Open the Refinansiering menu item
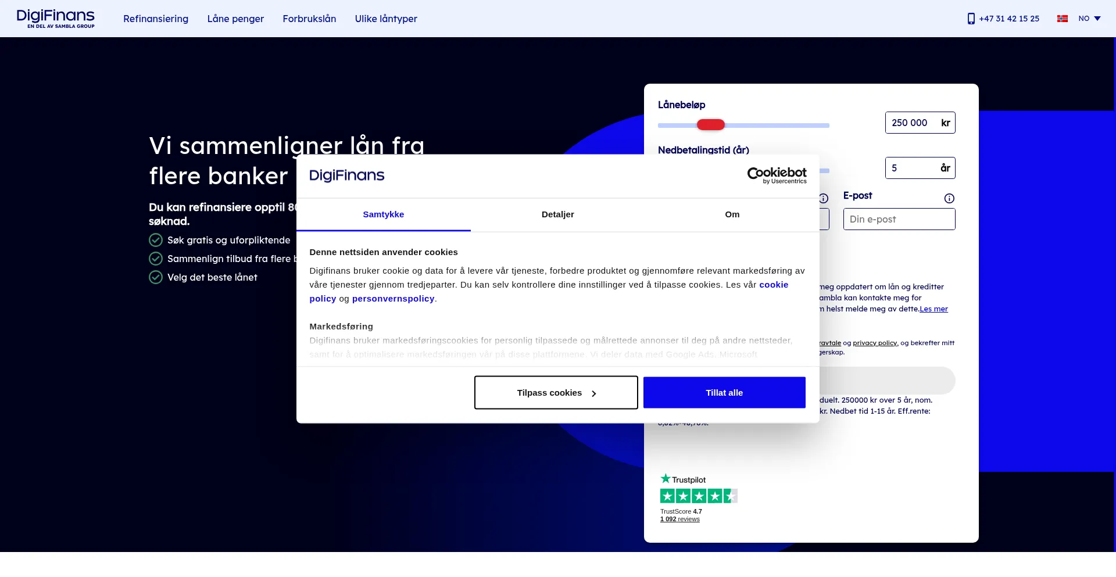The image size is (1116, 577). point(156,19)
